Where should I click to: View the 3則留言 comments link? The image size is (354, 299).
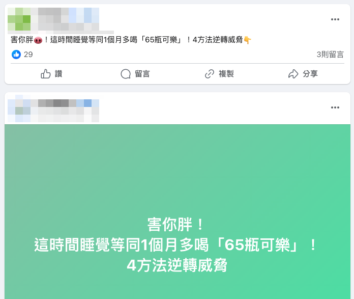pyautogui.click(x=330, y=55)
